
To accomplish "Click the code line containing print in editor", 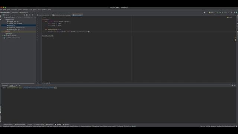I will pyautogui.click(x=69, y=32).
